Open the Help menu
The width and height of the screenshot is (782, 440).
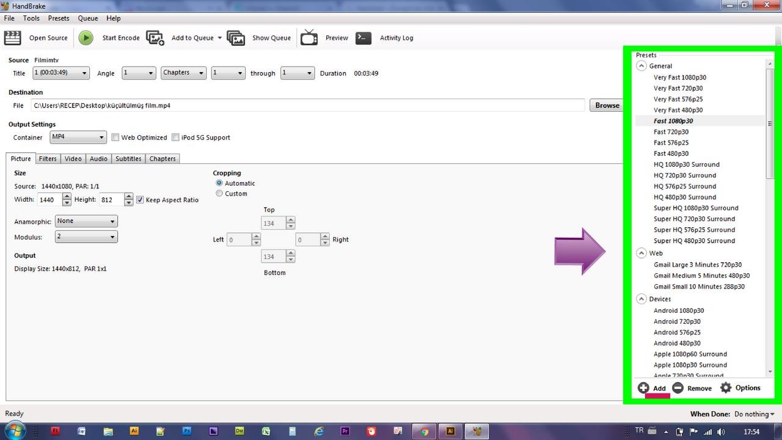click(114, 18)
